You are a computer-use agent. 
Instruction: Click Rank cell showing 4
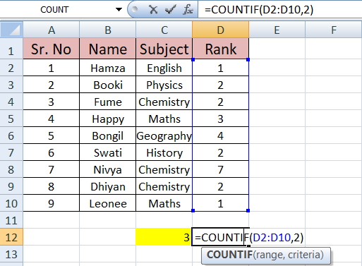pos(220,135)
